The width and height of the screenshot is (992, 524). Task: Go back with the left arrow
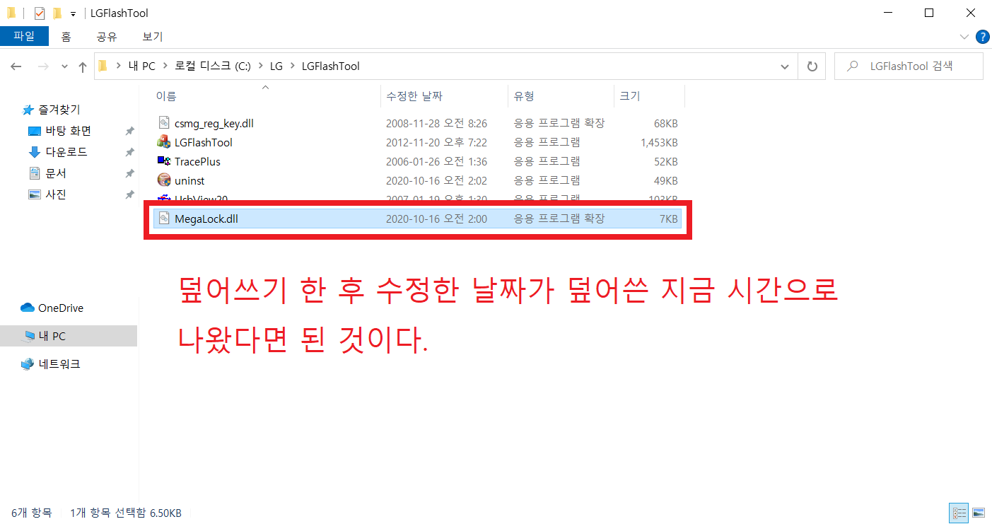click(16, 66)
